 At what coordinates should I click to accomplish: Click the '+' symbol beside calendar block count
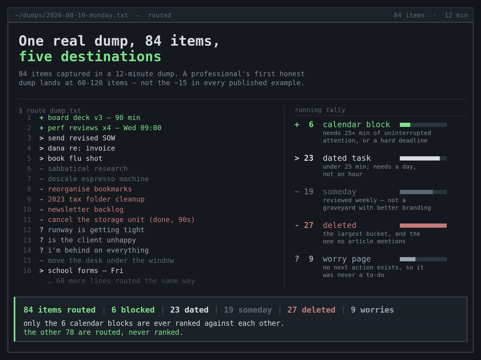297,124
